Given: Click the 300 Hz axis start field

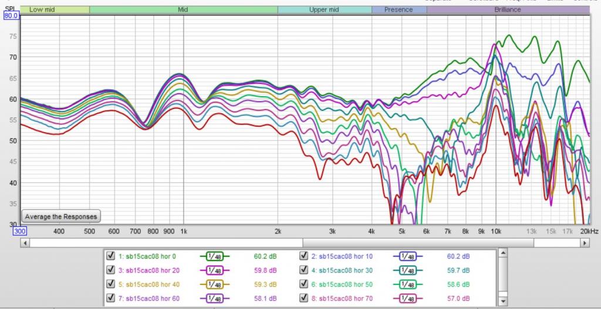Looking at the screenshot, I should pyautogui.click(x=19, y=231).
